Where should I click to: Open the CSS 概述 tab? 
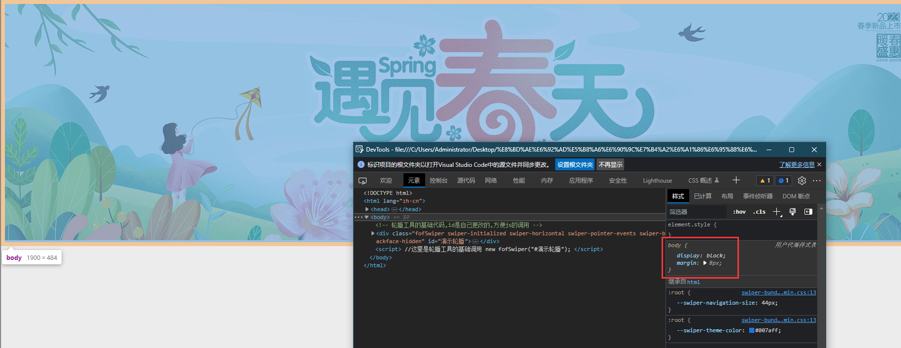click(x=703, y=181)
